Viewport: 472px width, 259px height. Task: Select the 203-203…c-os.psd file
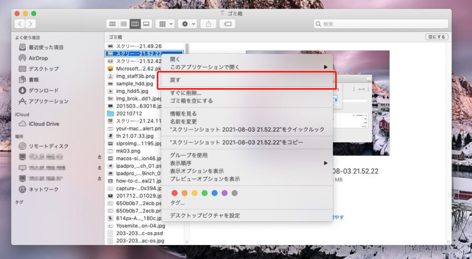click(144, 233)
